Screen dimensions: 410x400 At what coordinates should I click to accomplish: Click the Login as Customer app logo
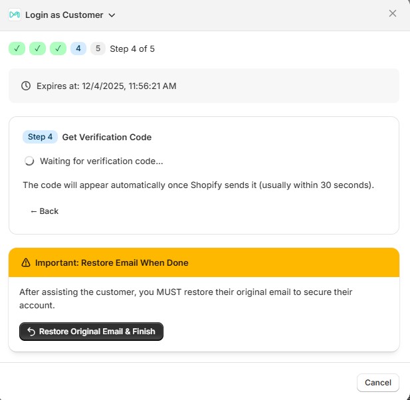[15, 15]
